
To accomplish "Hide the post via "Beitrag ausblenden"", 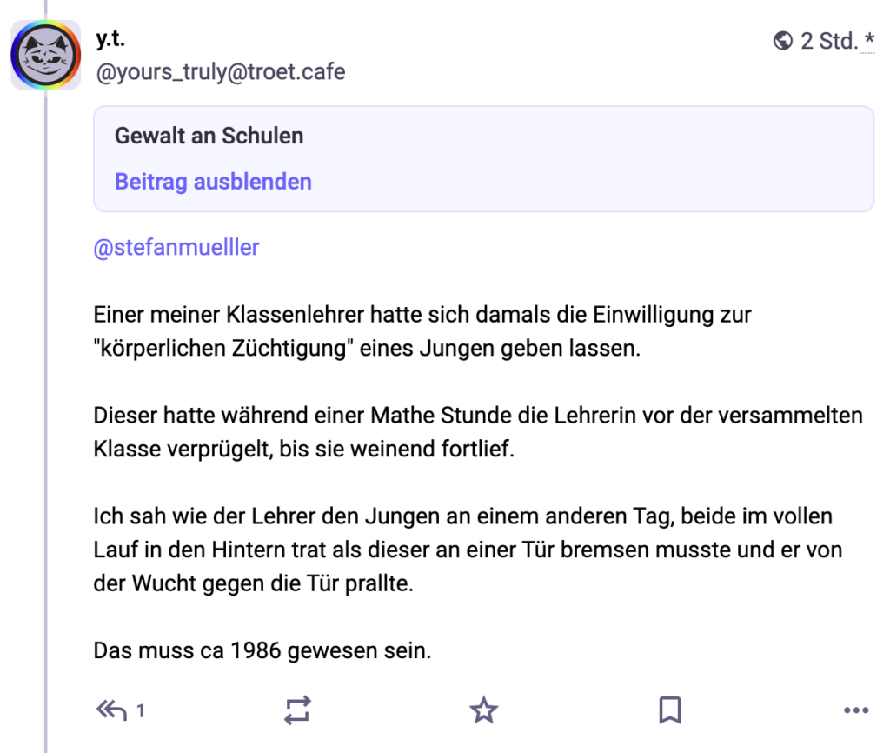I will click(213, 181).
